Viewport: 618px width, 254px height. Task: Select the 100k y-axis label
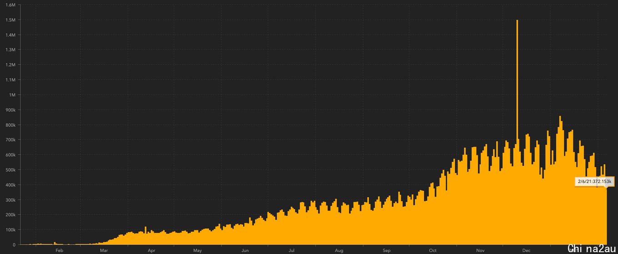tap(10, 230)
